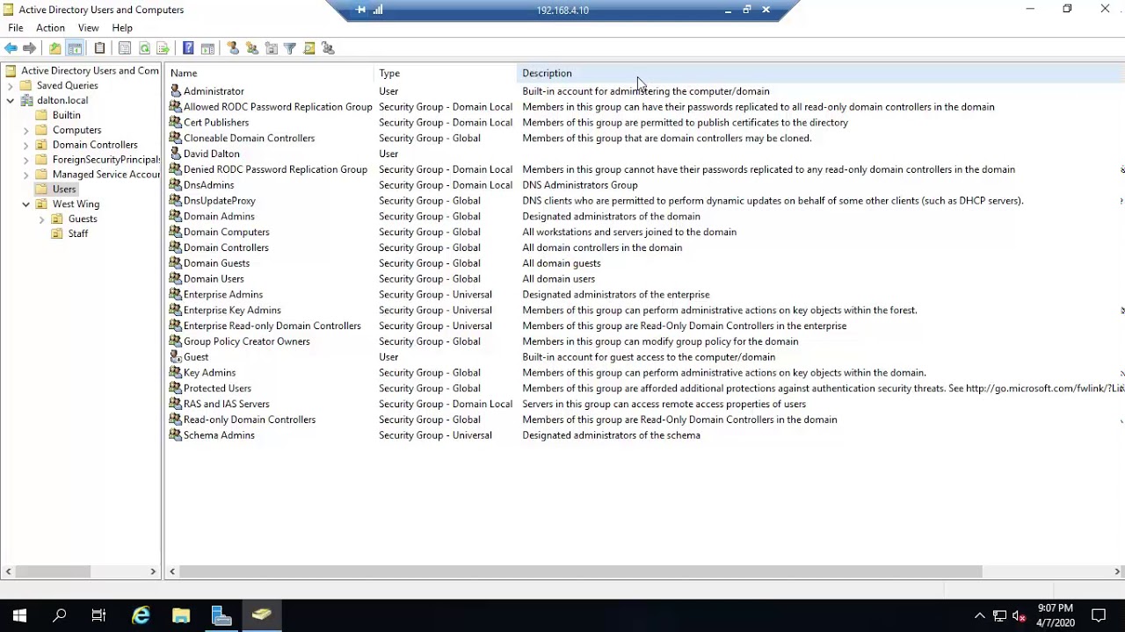This screenshot has height=632, width=1125.
Task: Click the Export List toolbar icon
Action: 163,48
